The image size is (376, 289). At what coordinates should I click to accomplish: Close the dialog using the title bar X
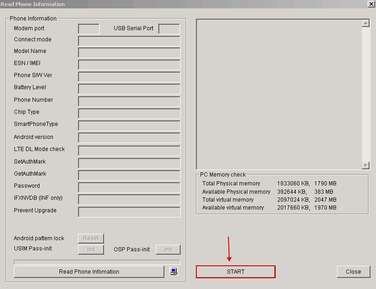pos(371,4)
